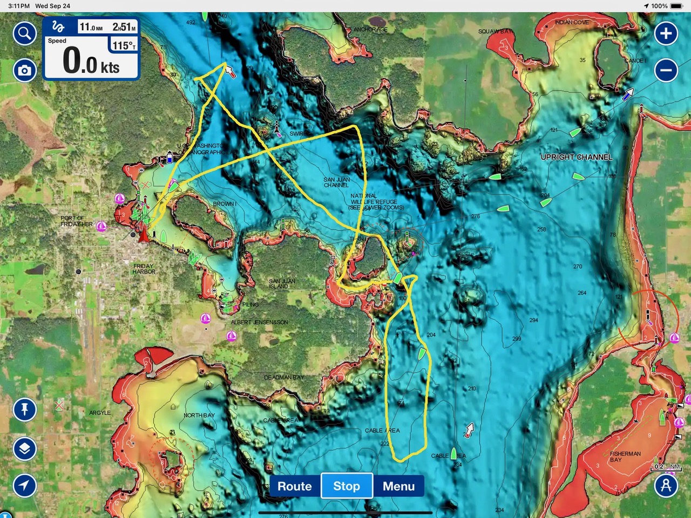691x518 pixels.
Task: Center map on current GPS location
Action: pyautogui.click(x=24, y=485)
